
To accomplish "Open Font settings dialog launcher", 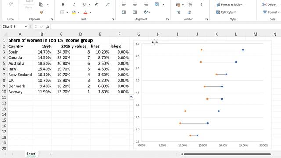I will pyautogui.click(x=113, y=19).
